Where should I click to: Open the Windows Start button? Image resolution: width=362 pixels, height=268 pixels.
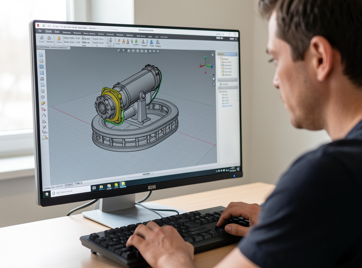pyautogui.click(x=47, y=194)
